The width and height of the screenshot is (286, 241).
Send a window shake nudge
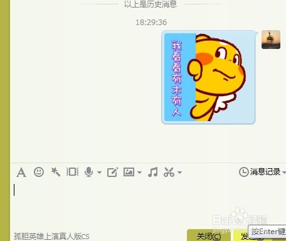coord(72,172)
